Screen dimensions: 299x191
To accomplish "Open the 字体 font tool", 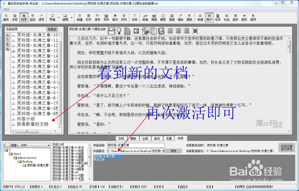I will [135, 18].
